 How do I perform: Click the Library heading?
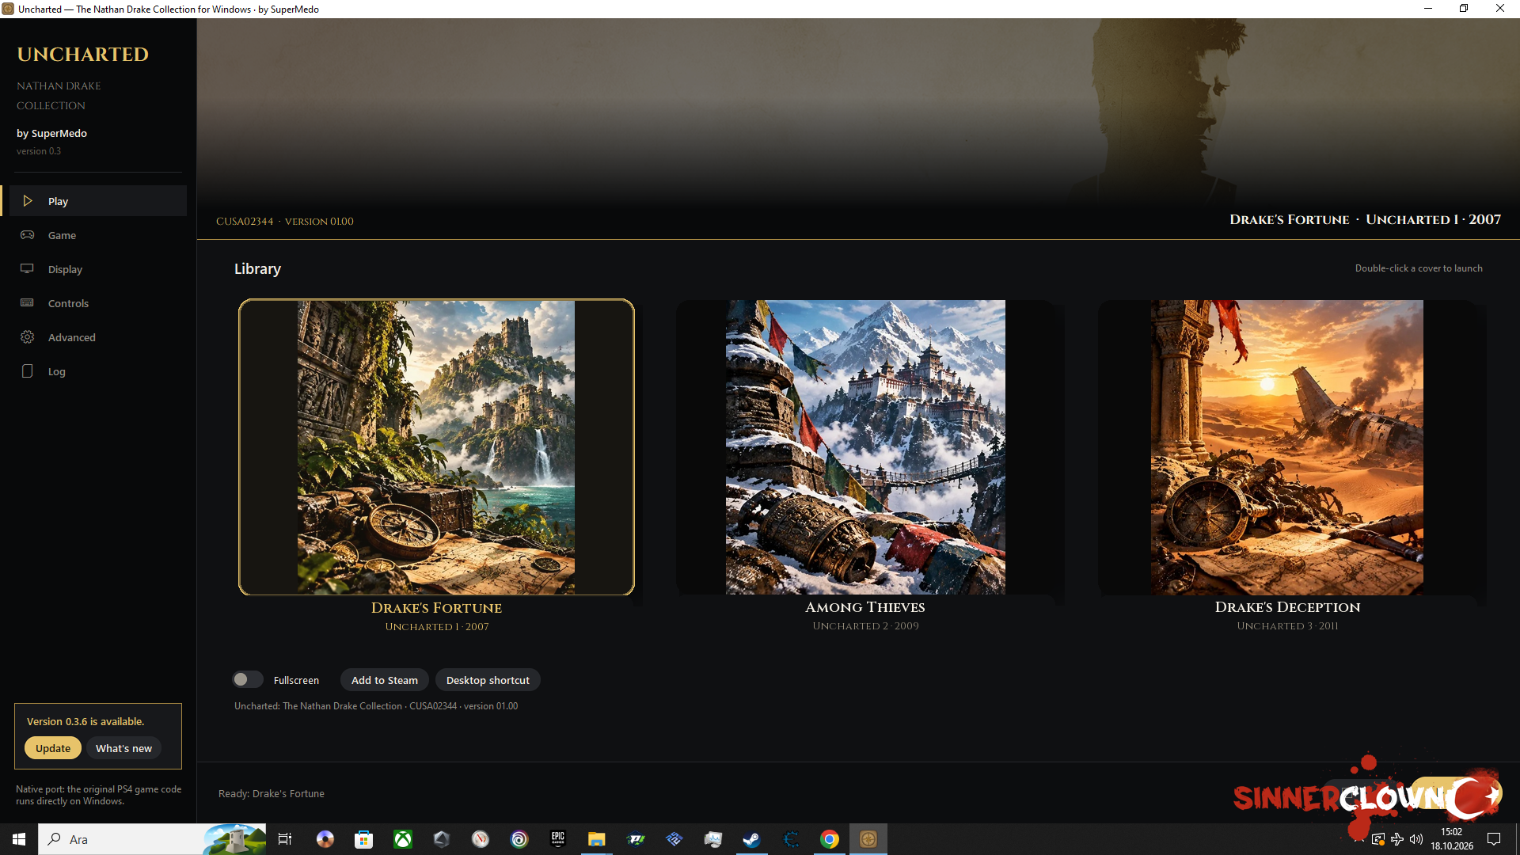pyautogui.click(x=257, y=269)
